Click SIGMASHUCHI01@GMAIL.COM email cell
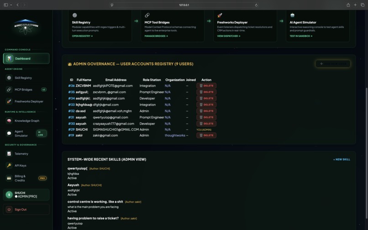This screenshot has width=368, height=230. click(116, 130)
